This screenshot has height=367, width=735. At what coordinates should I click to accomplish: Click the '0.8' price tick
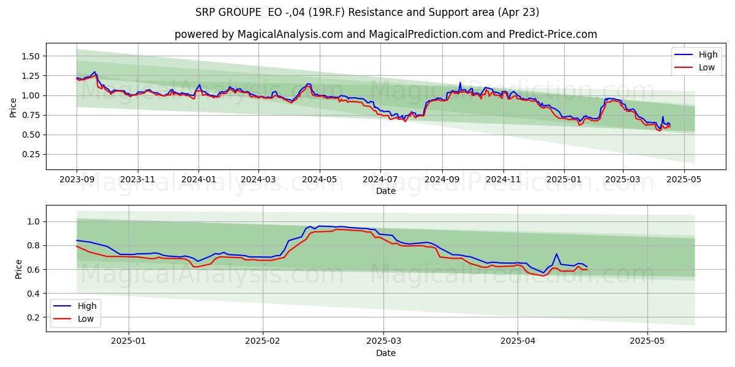[34, 245]
